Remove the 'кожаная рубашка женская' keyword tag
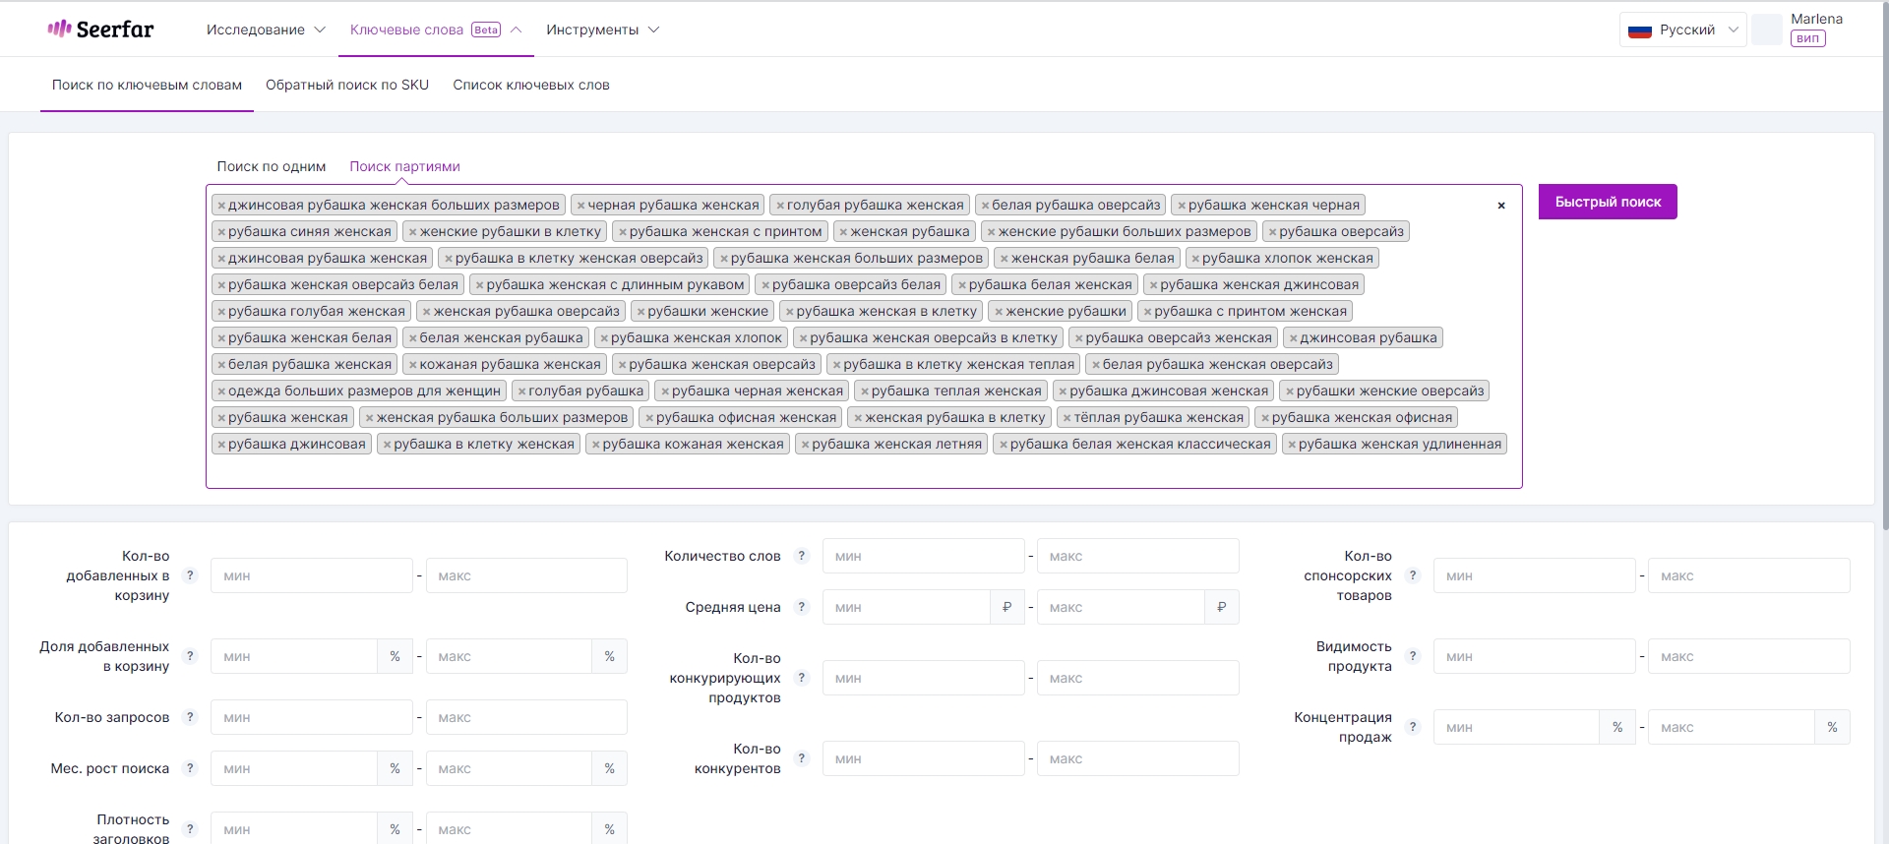 pyautogui.click(x=413, y=365)
